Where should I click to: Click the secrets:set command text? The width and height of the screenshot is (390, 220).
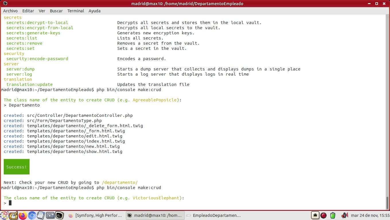(20, 48)
